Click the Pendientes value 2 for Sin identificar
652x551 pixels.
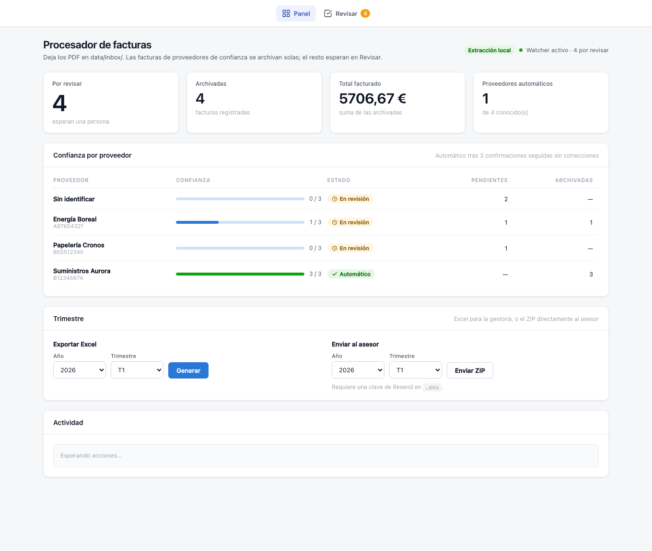point(506,199)
